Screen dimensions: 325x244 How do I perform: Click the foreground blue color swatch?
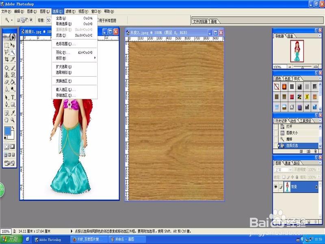7,131
